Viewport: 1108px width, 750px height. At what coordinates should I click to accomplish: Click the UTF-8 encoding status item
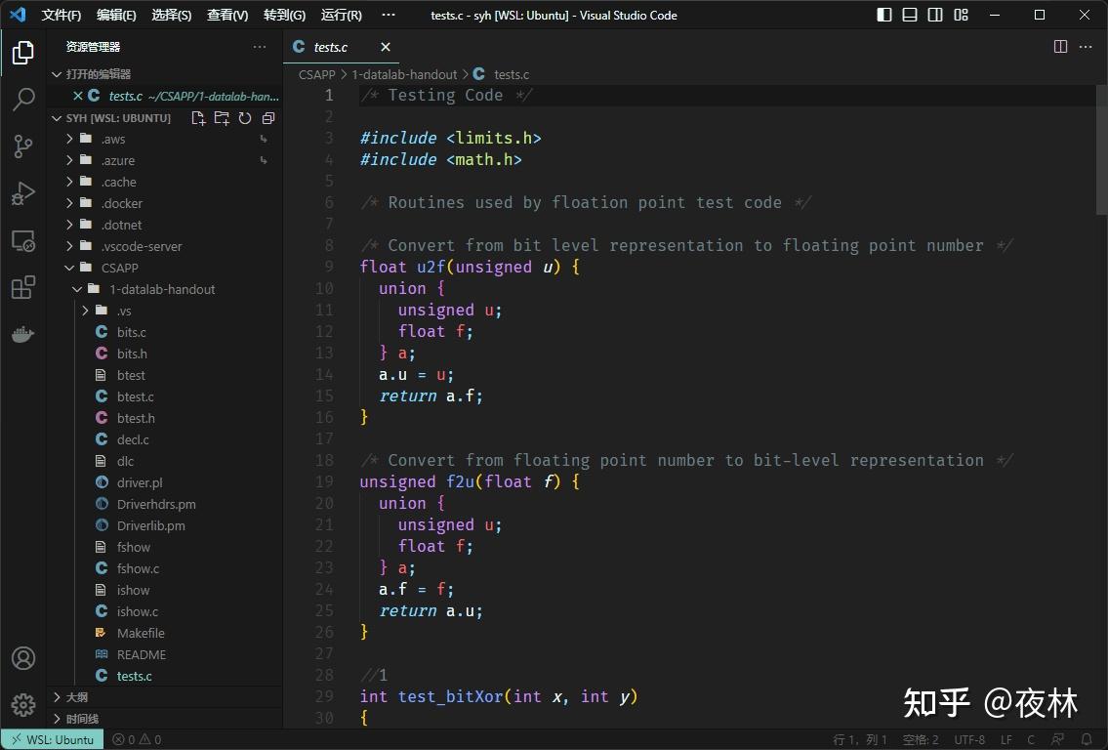click(x=969, y=739)
